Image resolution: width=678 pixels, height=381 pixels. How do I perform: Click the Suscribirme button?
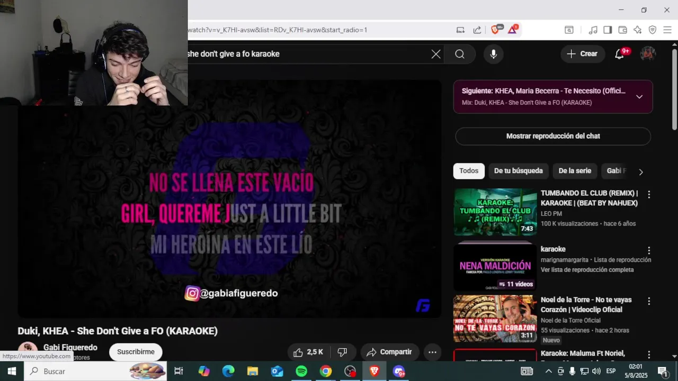pyautogui.click(x=136, y=352)
